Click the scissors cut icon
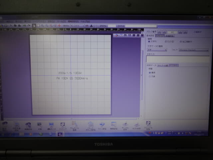 click(11, 26)
